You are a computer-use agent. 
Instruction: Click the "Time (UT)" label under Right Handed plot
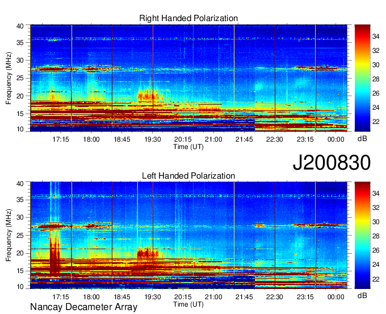[188, 147]
